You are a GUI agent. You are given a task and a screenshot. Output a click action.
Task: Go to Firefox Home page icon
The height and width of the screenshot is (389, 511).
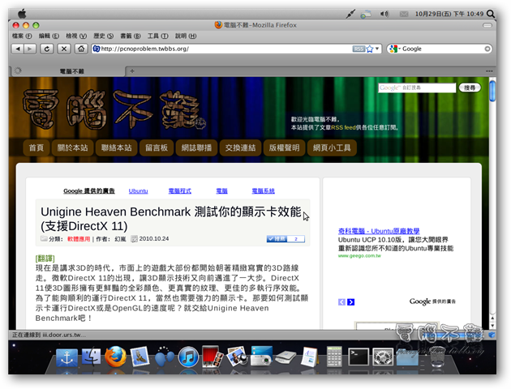pos(81,49)
